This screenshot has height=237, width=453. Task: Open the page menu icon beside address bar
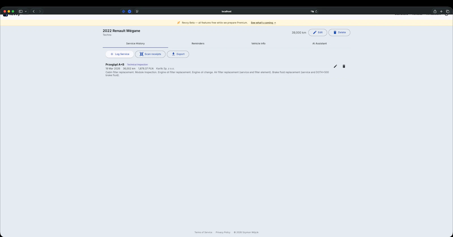click(x=137, y=12)
